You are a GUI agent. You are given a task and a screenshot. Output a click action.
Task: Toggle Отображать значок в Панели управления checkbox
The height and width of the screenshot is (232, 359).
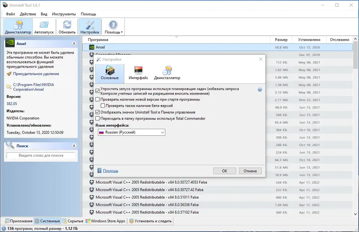coord(97,112)
